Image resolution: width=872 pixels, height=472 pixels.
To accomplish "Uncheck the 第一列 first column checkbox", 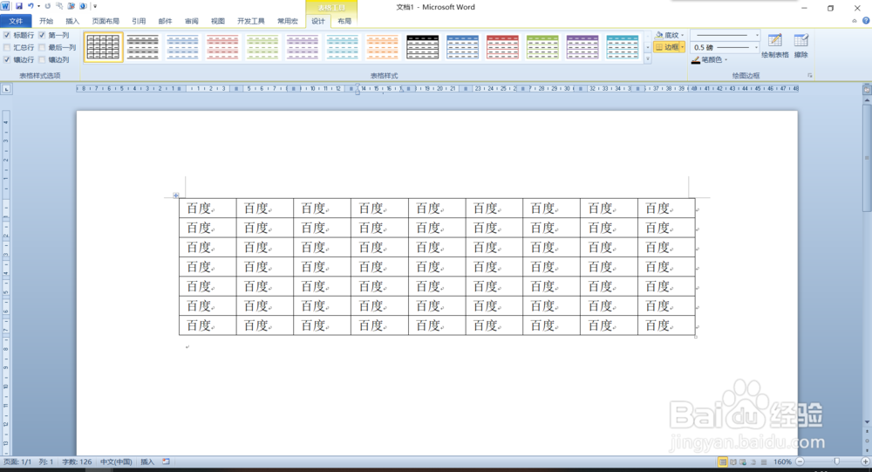I will (x=42, y=35).
